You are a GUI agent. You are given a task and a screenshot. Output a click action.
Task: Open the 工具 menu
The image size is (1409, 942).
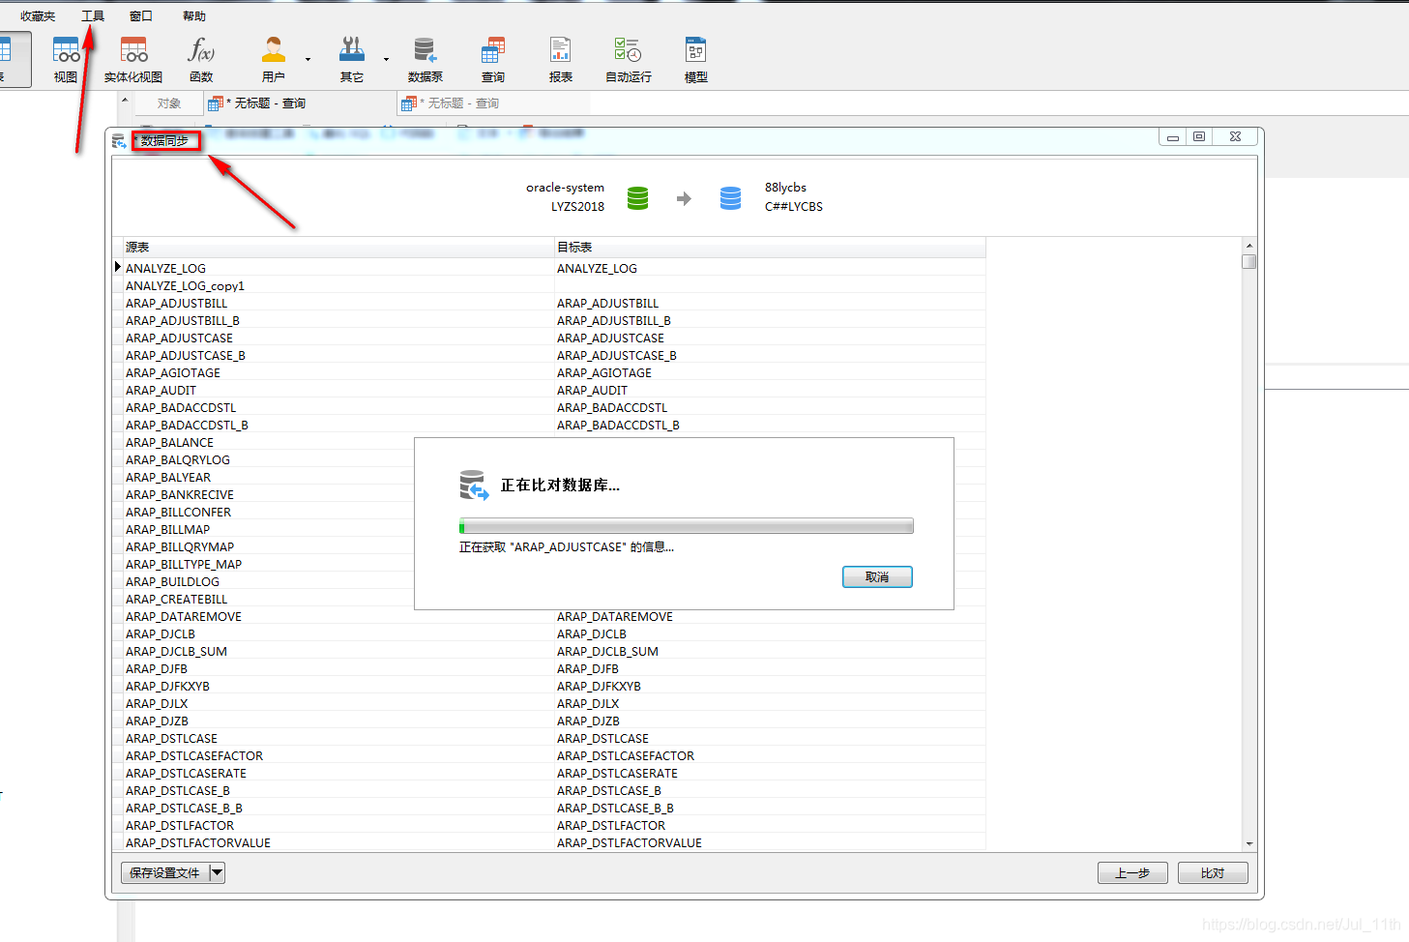(93, 16)
